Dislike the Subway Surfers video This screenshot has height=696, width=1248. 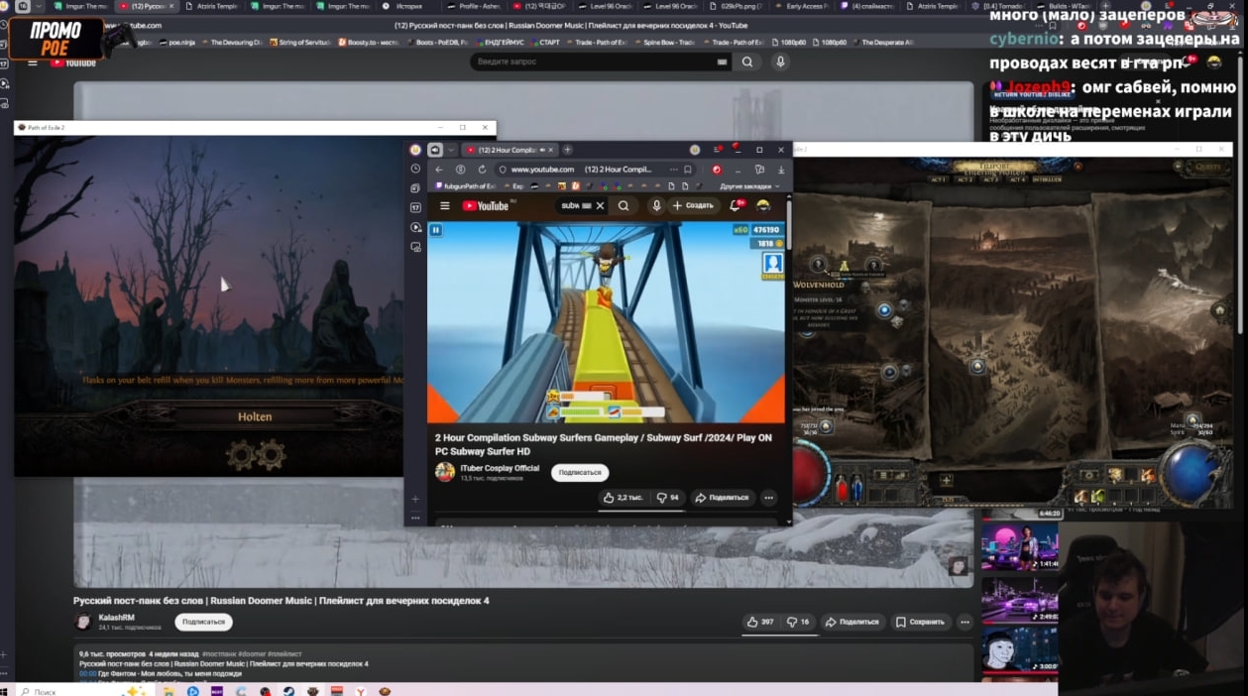click(668, 498)
